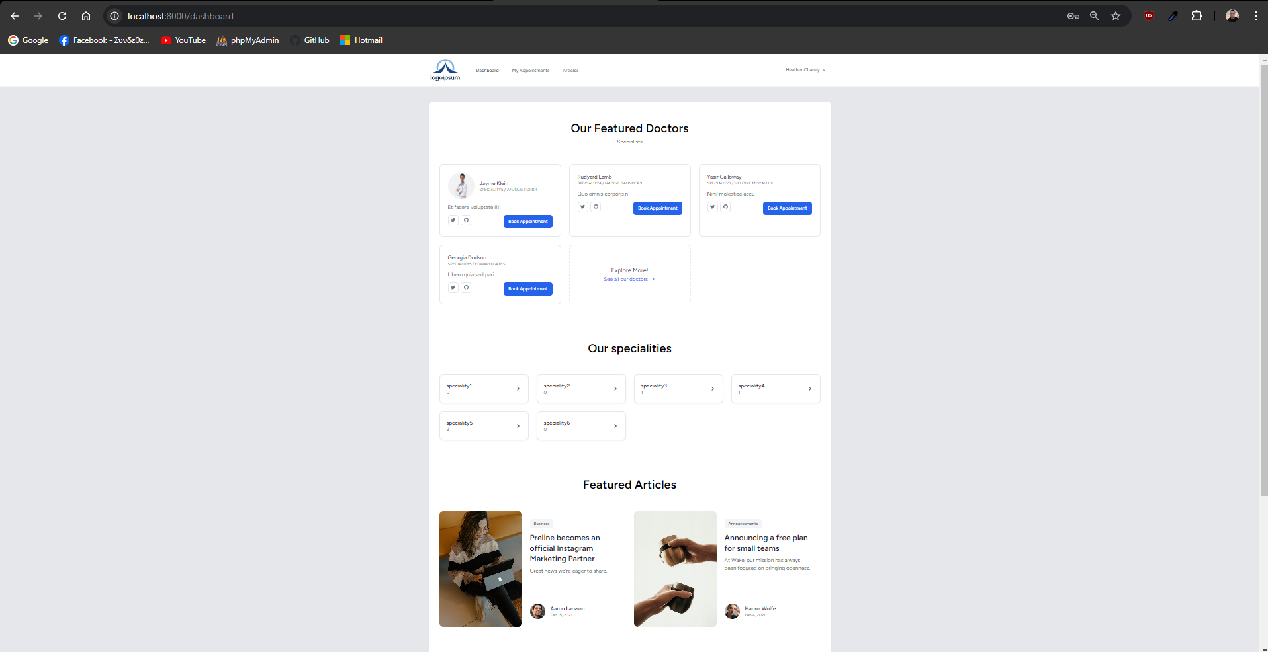Click Aaron Larsson author avatar
The height and width of the screenshot is (652, 1268).
tap(538, 611)
